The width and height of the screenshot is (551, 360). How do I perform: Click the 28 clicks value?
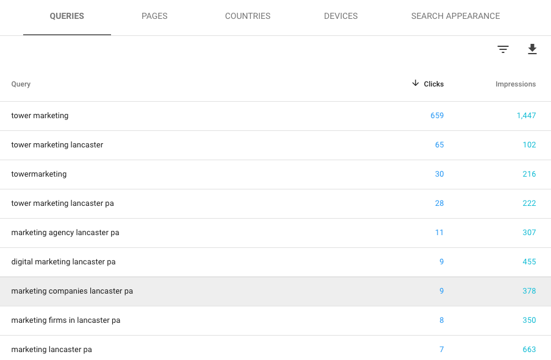[439, 203]
